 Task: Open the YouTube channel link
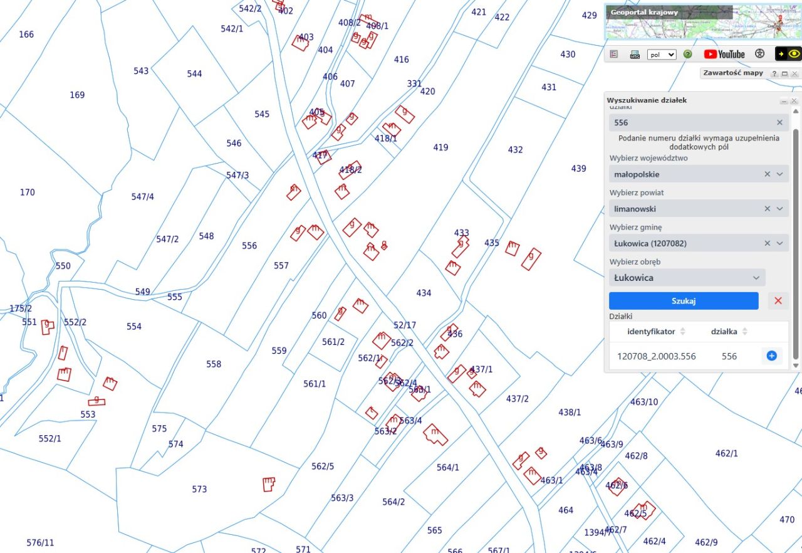tap(724, 54)
